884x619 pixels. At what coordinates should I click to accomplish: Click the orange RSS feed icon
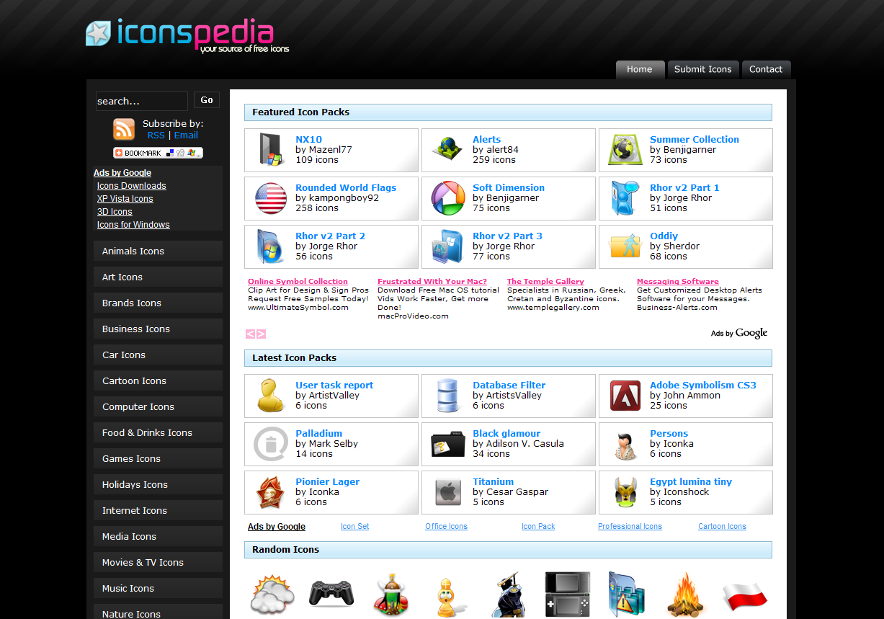click(x=124, y=129)
